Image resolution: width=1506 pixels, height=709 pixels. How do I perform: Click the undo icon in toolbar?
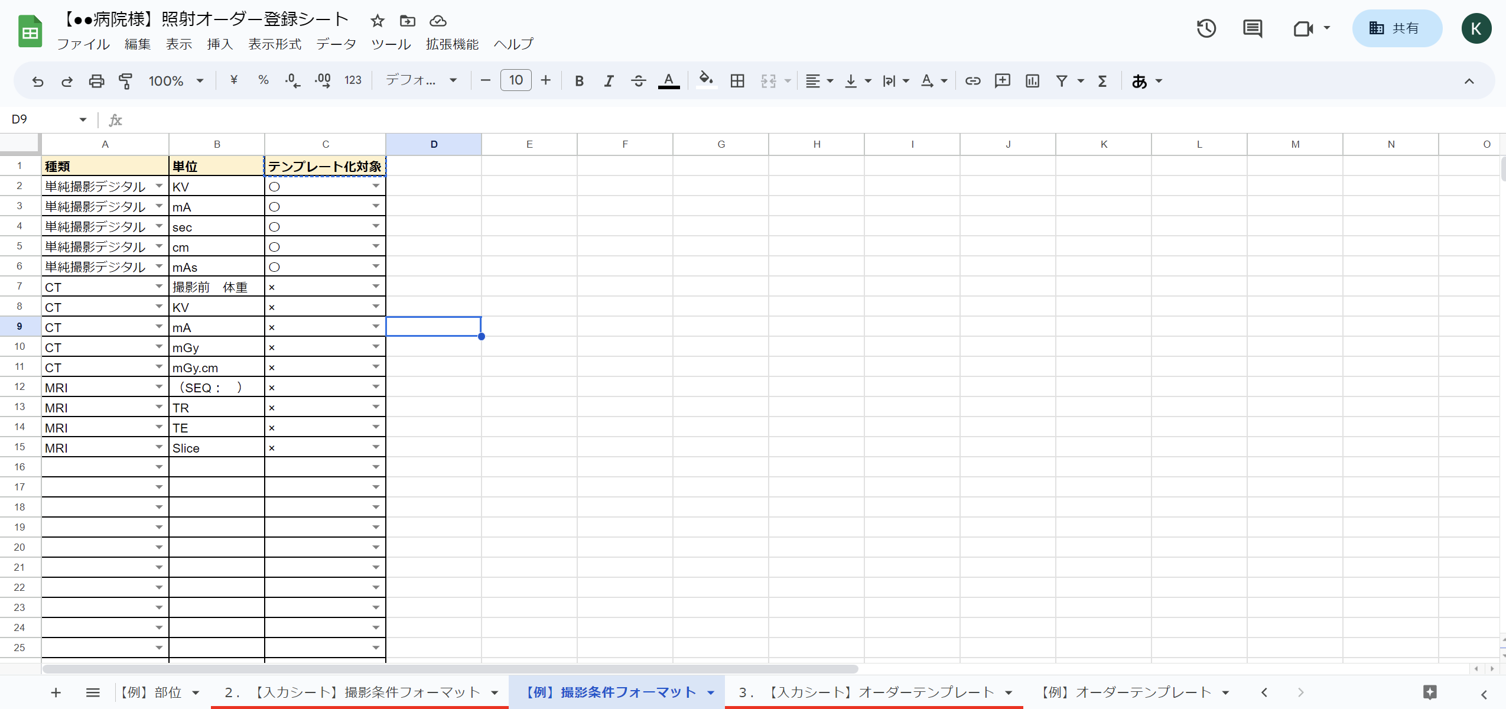(38, 81)
